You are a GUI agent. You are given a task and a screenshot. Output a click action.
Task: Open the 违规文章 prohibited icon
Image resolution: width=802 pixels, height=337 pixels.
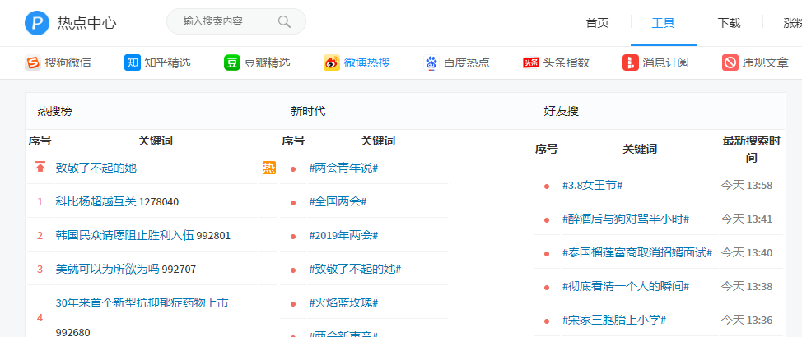730,62
